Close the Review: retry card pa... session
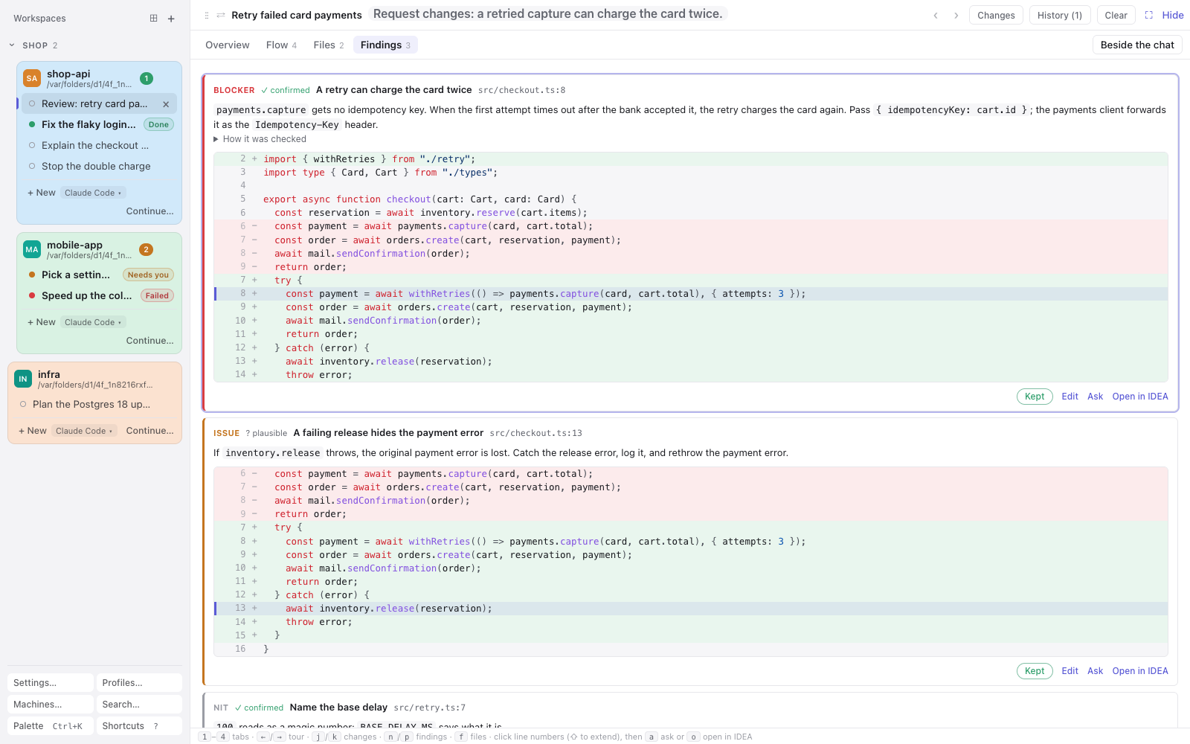This screenshot has height=744, width=1190. tap(166, 104)
